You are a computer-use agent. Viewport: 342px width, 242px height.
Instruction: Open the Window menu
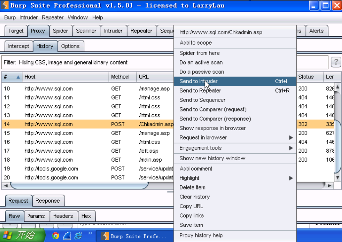click(78, 17)
